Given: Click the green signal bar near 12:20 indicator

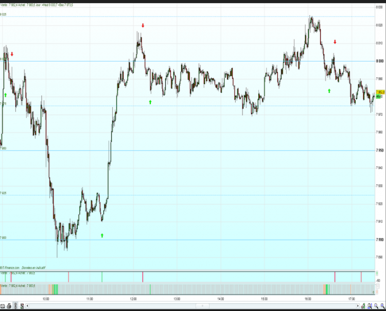Looking at the screenshot, I should point(150,289).
